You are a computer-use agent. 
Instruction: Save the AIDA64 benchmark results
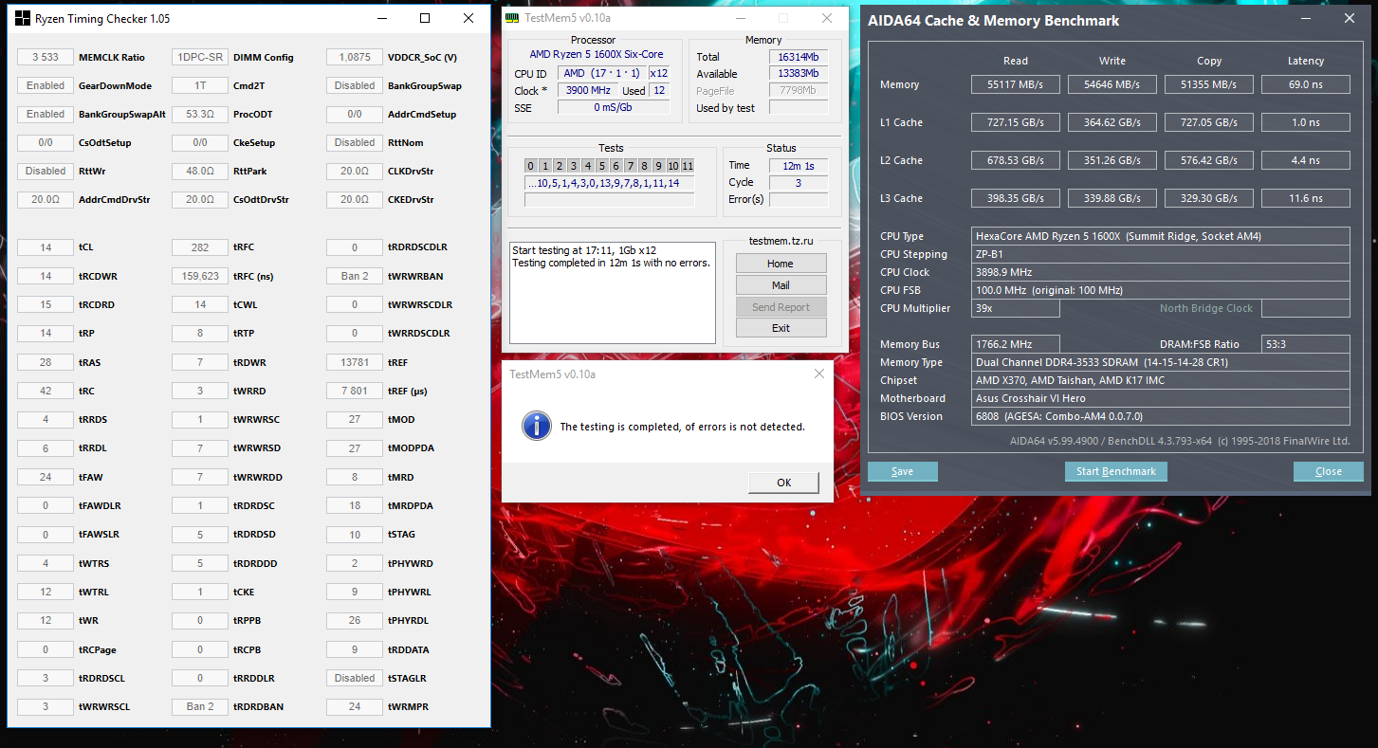[903, 471]
